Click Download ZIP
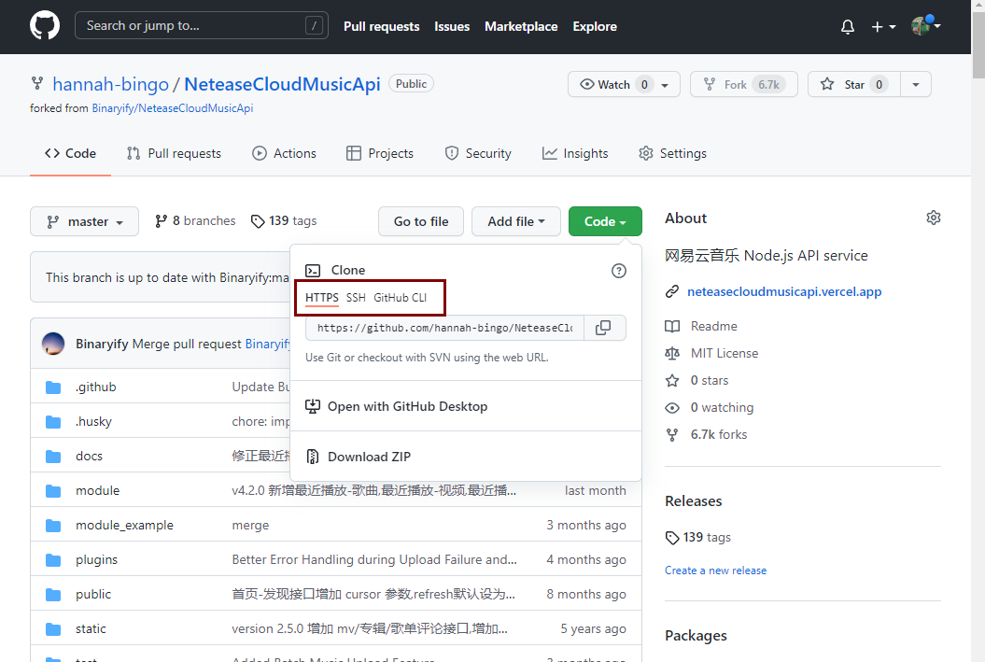This screenshot has width=985, height=662. click(368, 457)
